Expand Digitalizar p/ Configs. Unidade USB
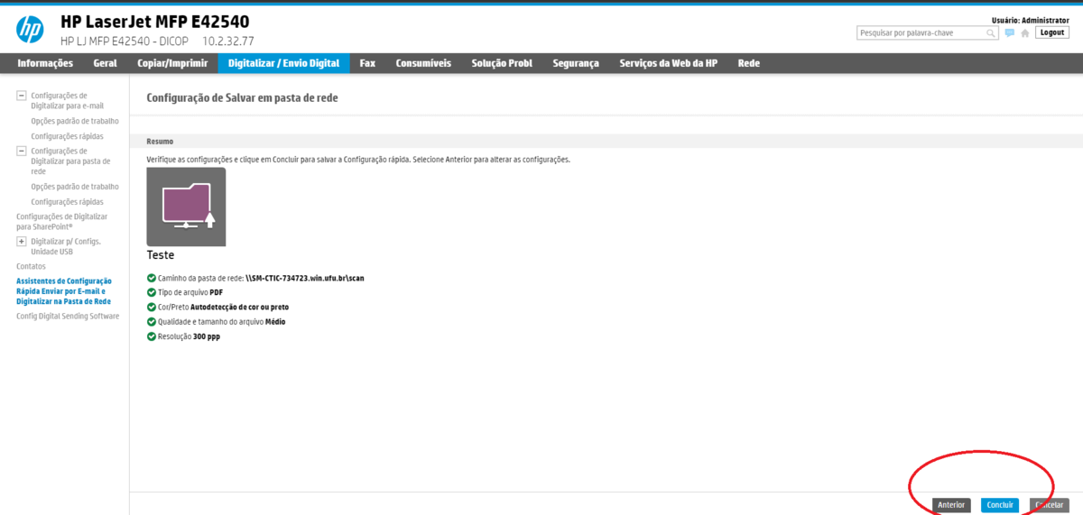Image resolution: width=1083 pixels, height=515 pixels. click(x=22, y=242)
